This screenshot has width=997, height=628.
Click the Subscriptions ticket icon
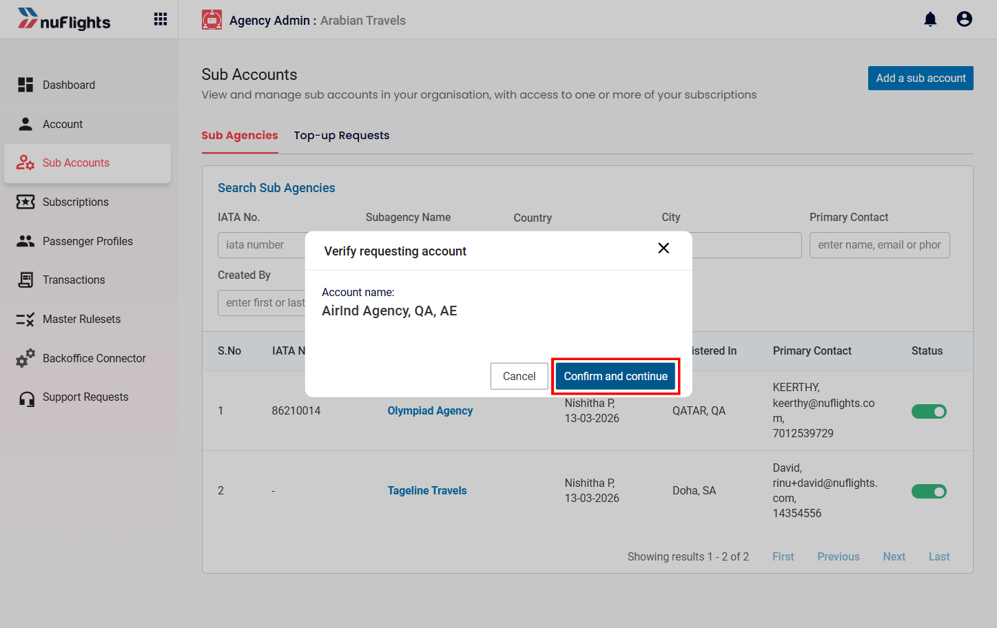(x=25, y=202)
